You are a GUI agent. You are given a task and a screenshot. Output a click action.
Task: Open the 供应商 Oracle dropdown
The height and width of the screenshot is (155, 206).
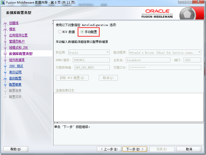89,52
